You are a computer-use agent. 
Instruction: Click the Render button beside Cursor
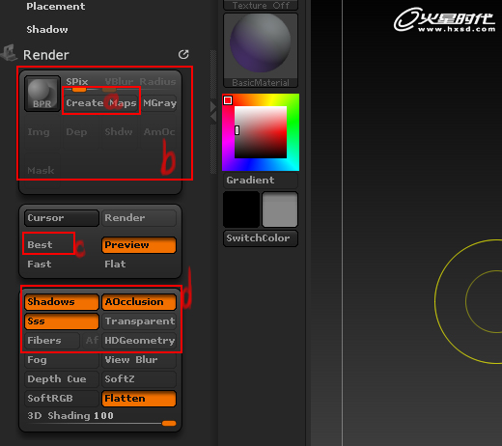click(x=139, y=218)
